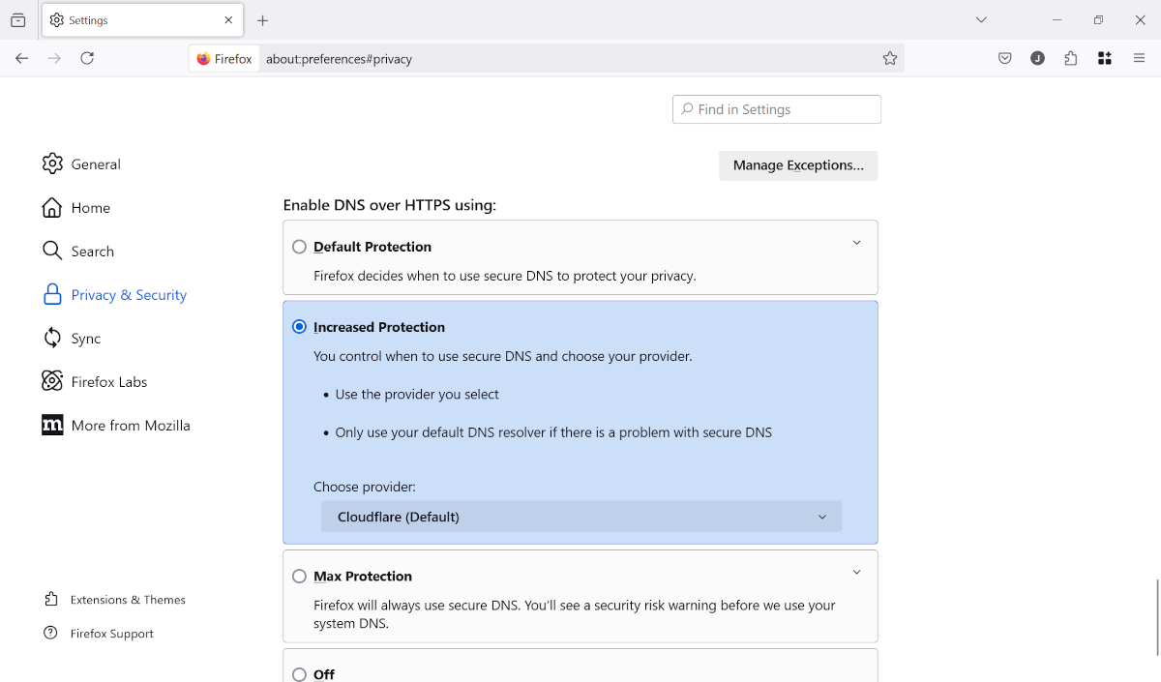Viewport: 1161px width, 682px height.
Task: Save page to Pocket
Action: click(1004, 58)
